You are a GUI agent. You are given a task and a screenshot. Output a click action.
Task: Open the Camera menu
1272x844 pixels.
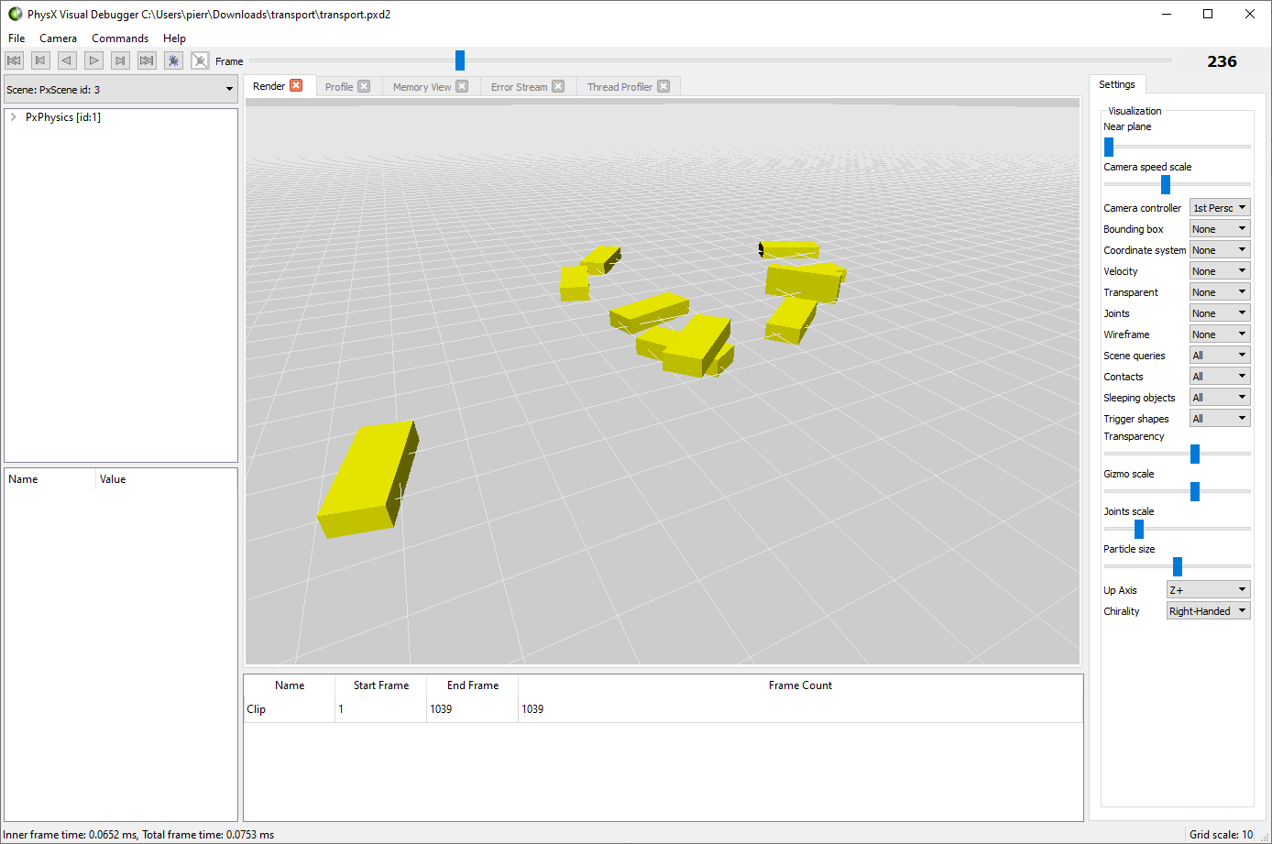[x=58, y=38]
